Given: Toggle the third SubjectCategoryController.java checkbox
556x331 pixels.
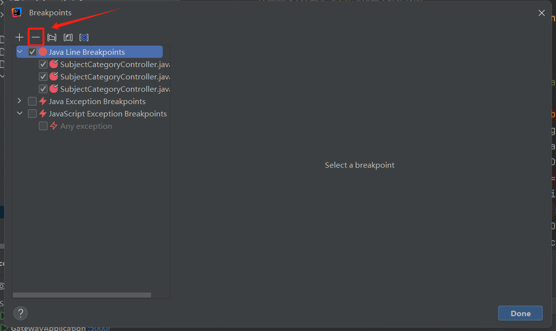Looking at the screenshot, I should tap(43, 89).
